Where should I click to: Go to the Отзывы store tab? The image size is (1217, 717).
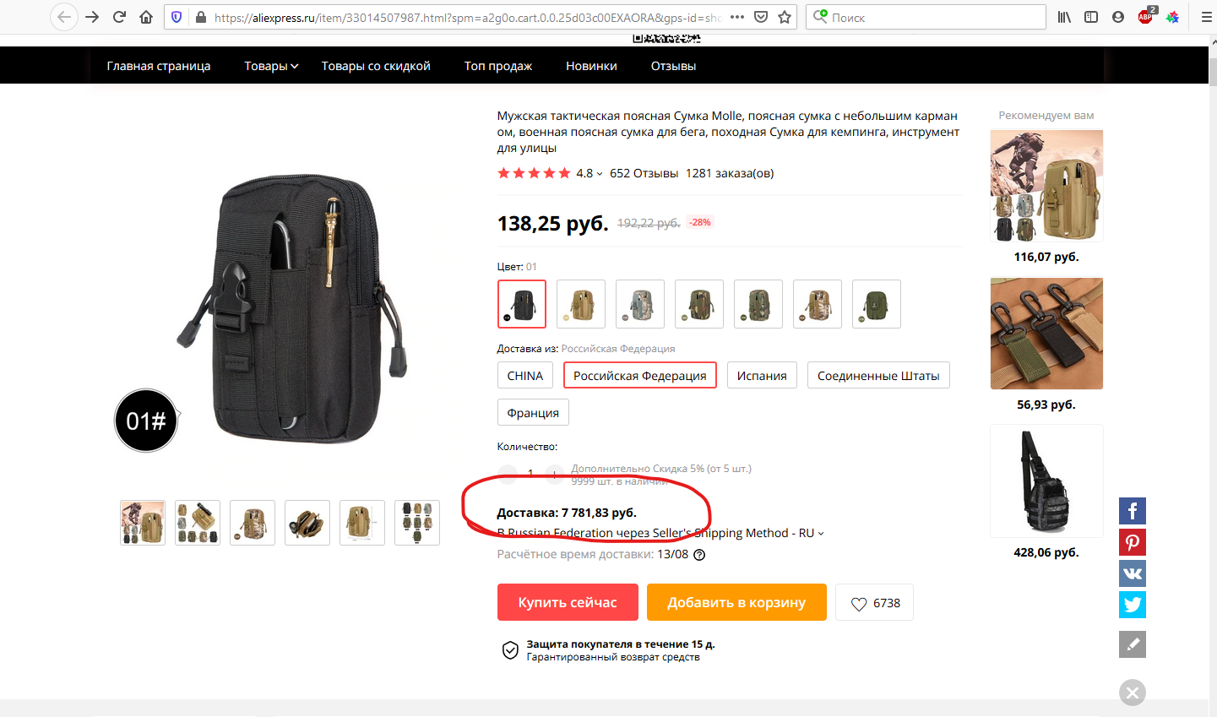pos(673,66)
